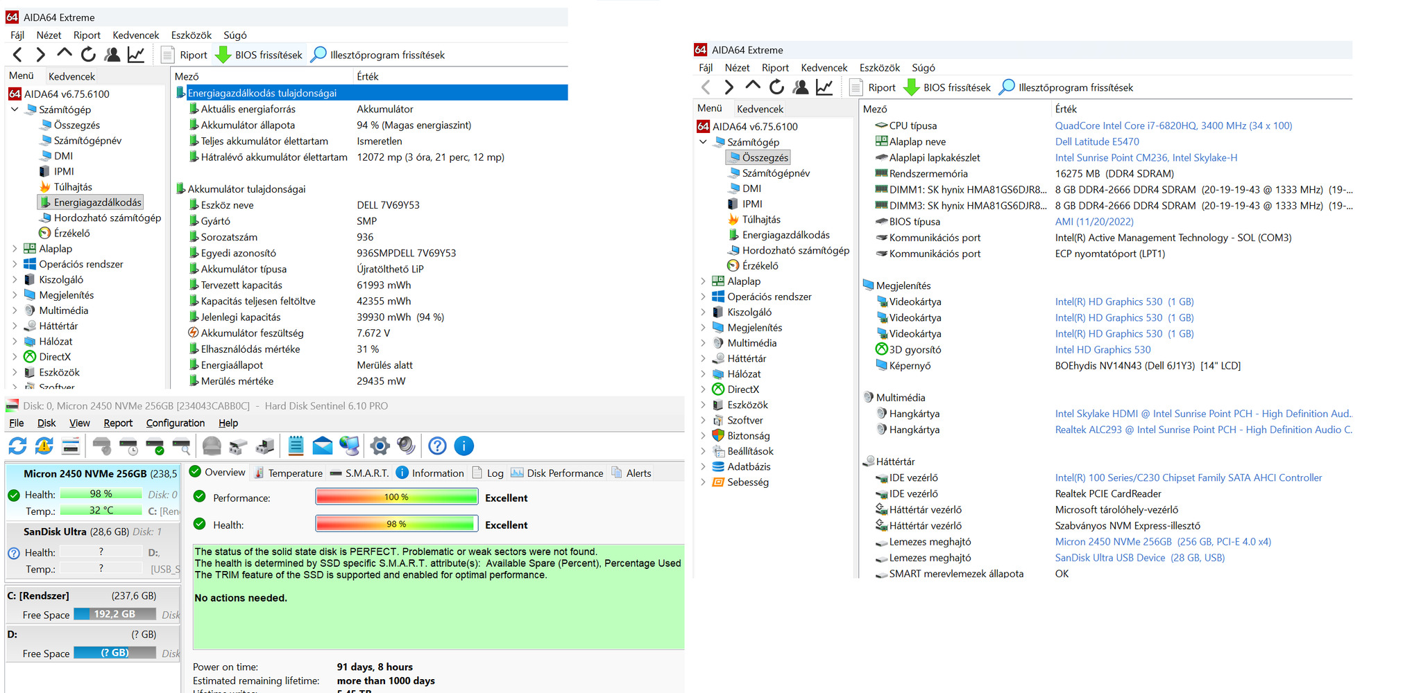Switch to the Temperature tab
The width and height of the screenshot is (1421, 693).
(288, 473)
